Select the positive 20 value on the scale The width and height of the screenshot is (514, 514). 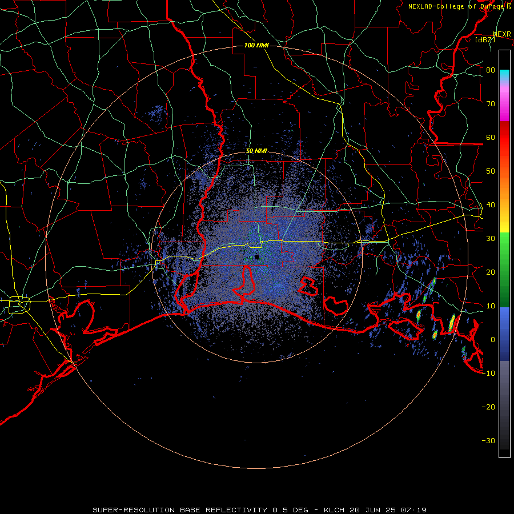[491, 272]
